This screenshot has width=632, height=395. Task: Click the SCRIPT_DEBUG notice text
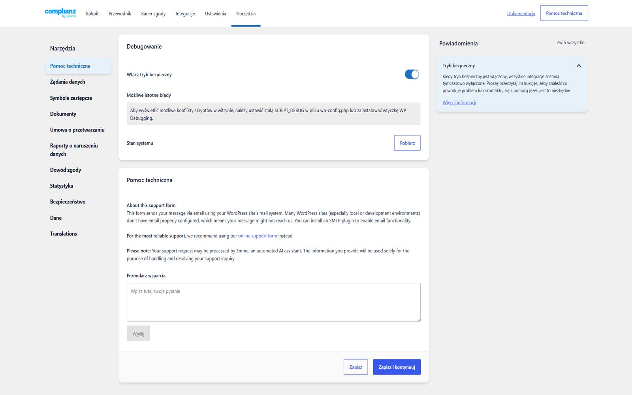(x=273, y=114)
